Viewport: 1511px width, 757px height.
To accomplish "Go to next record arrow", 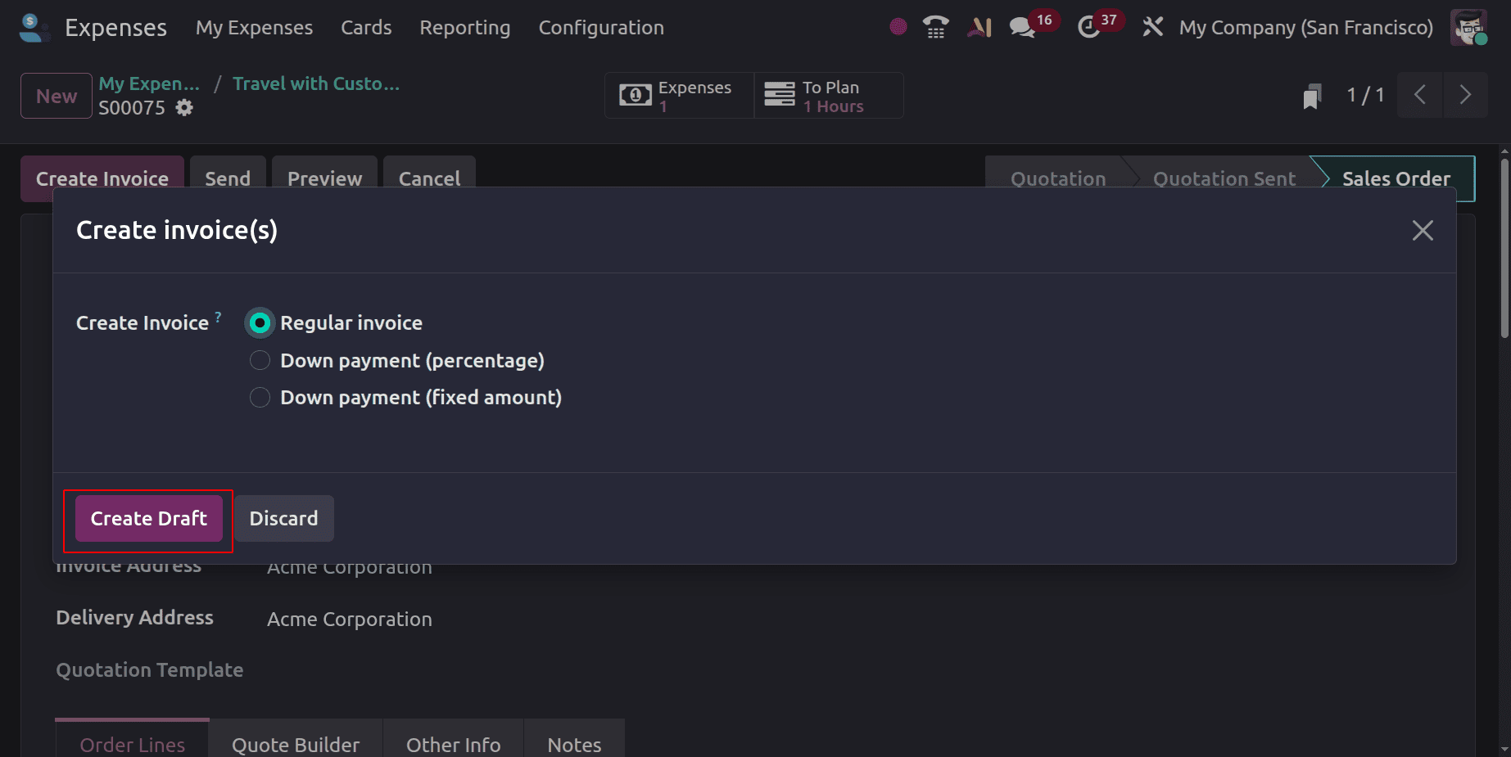I will tap(1465, 95).
